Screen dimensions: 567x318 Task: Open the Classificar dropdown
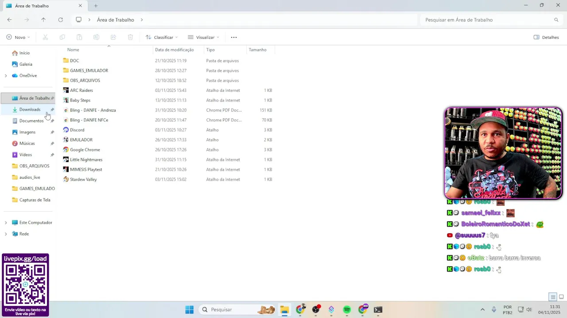(x=162, y=38)
